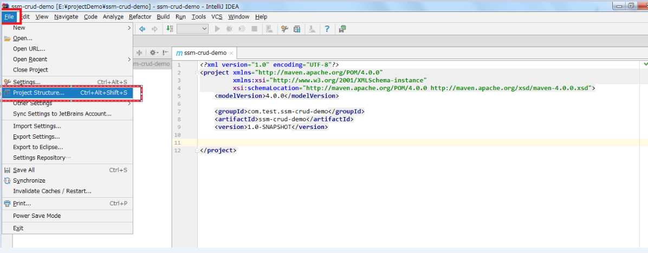Viewport: 648px width, 253px height.
Task: Click the printer icon beside Print...
Action: click(7, 203)
